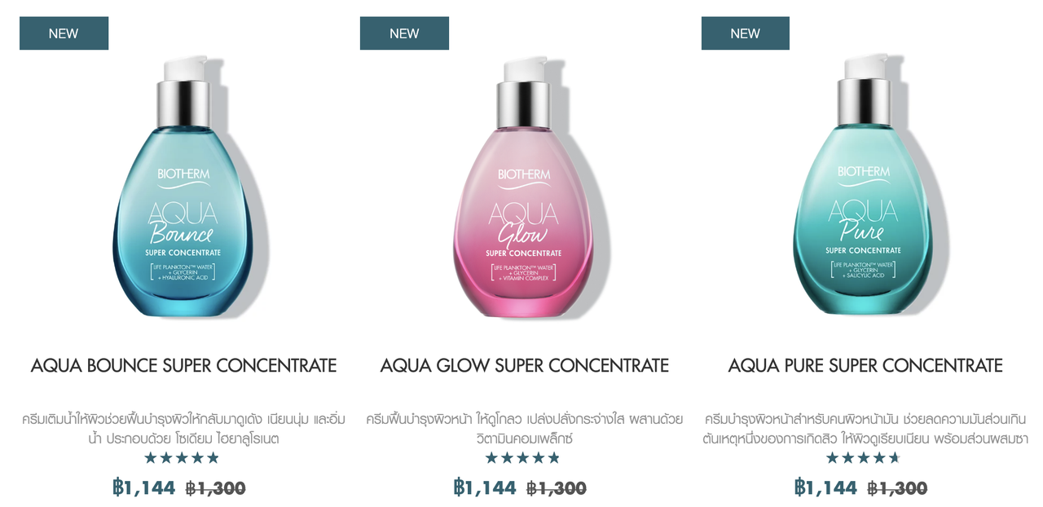Click the ฿1,144 sale price for Aqua Pure
Screen dimensions: 1043x507
click(825, 487)
